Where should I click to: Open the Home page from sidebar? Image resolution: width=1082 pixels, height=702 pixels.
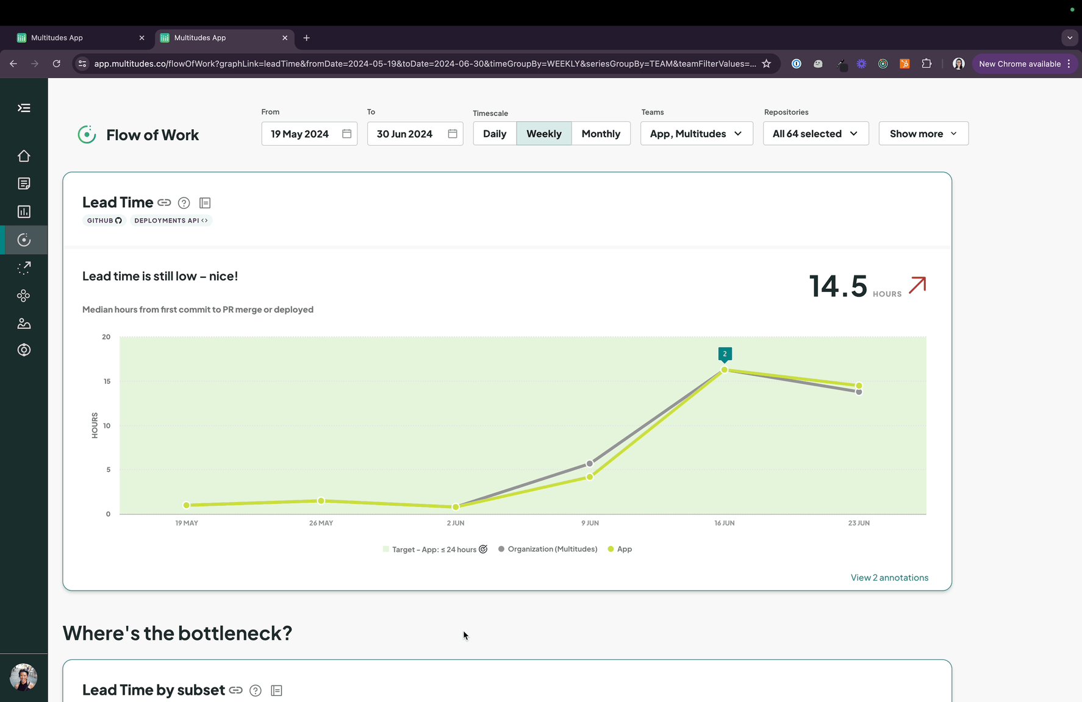coord(24,155)
